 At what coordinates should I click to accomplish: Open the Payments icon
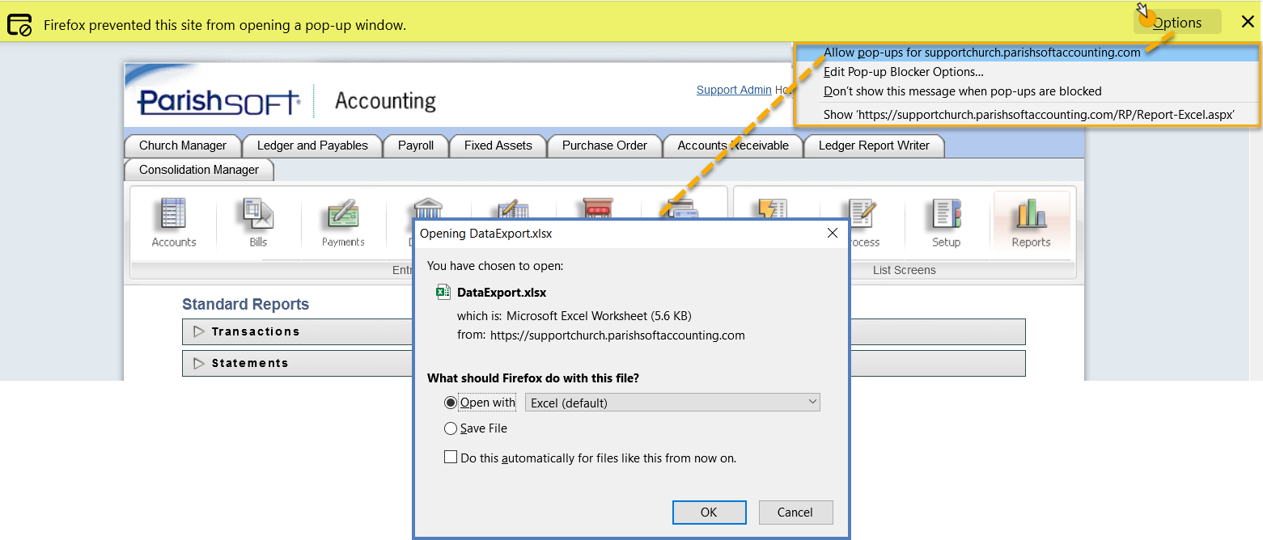[x=343, y=223]
